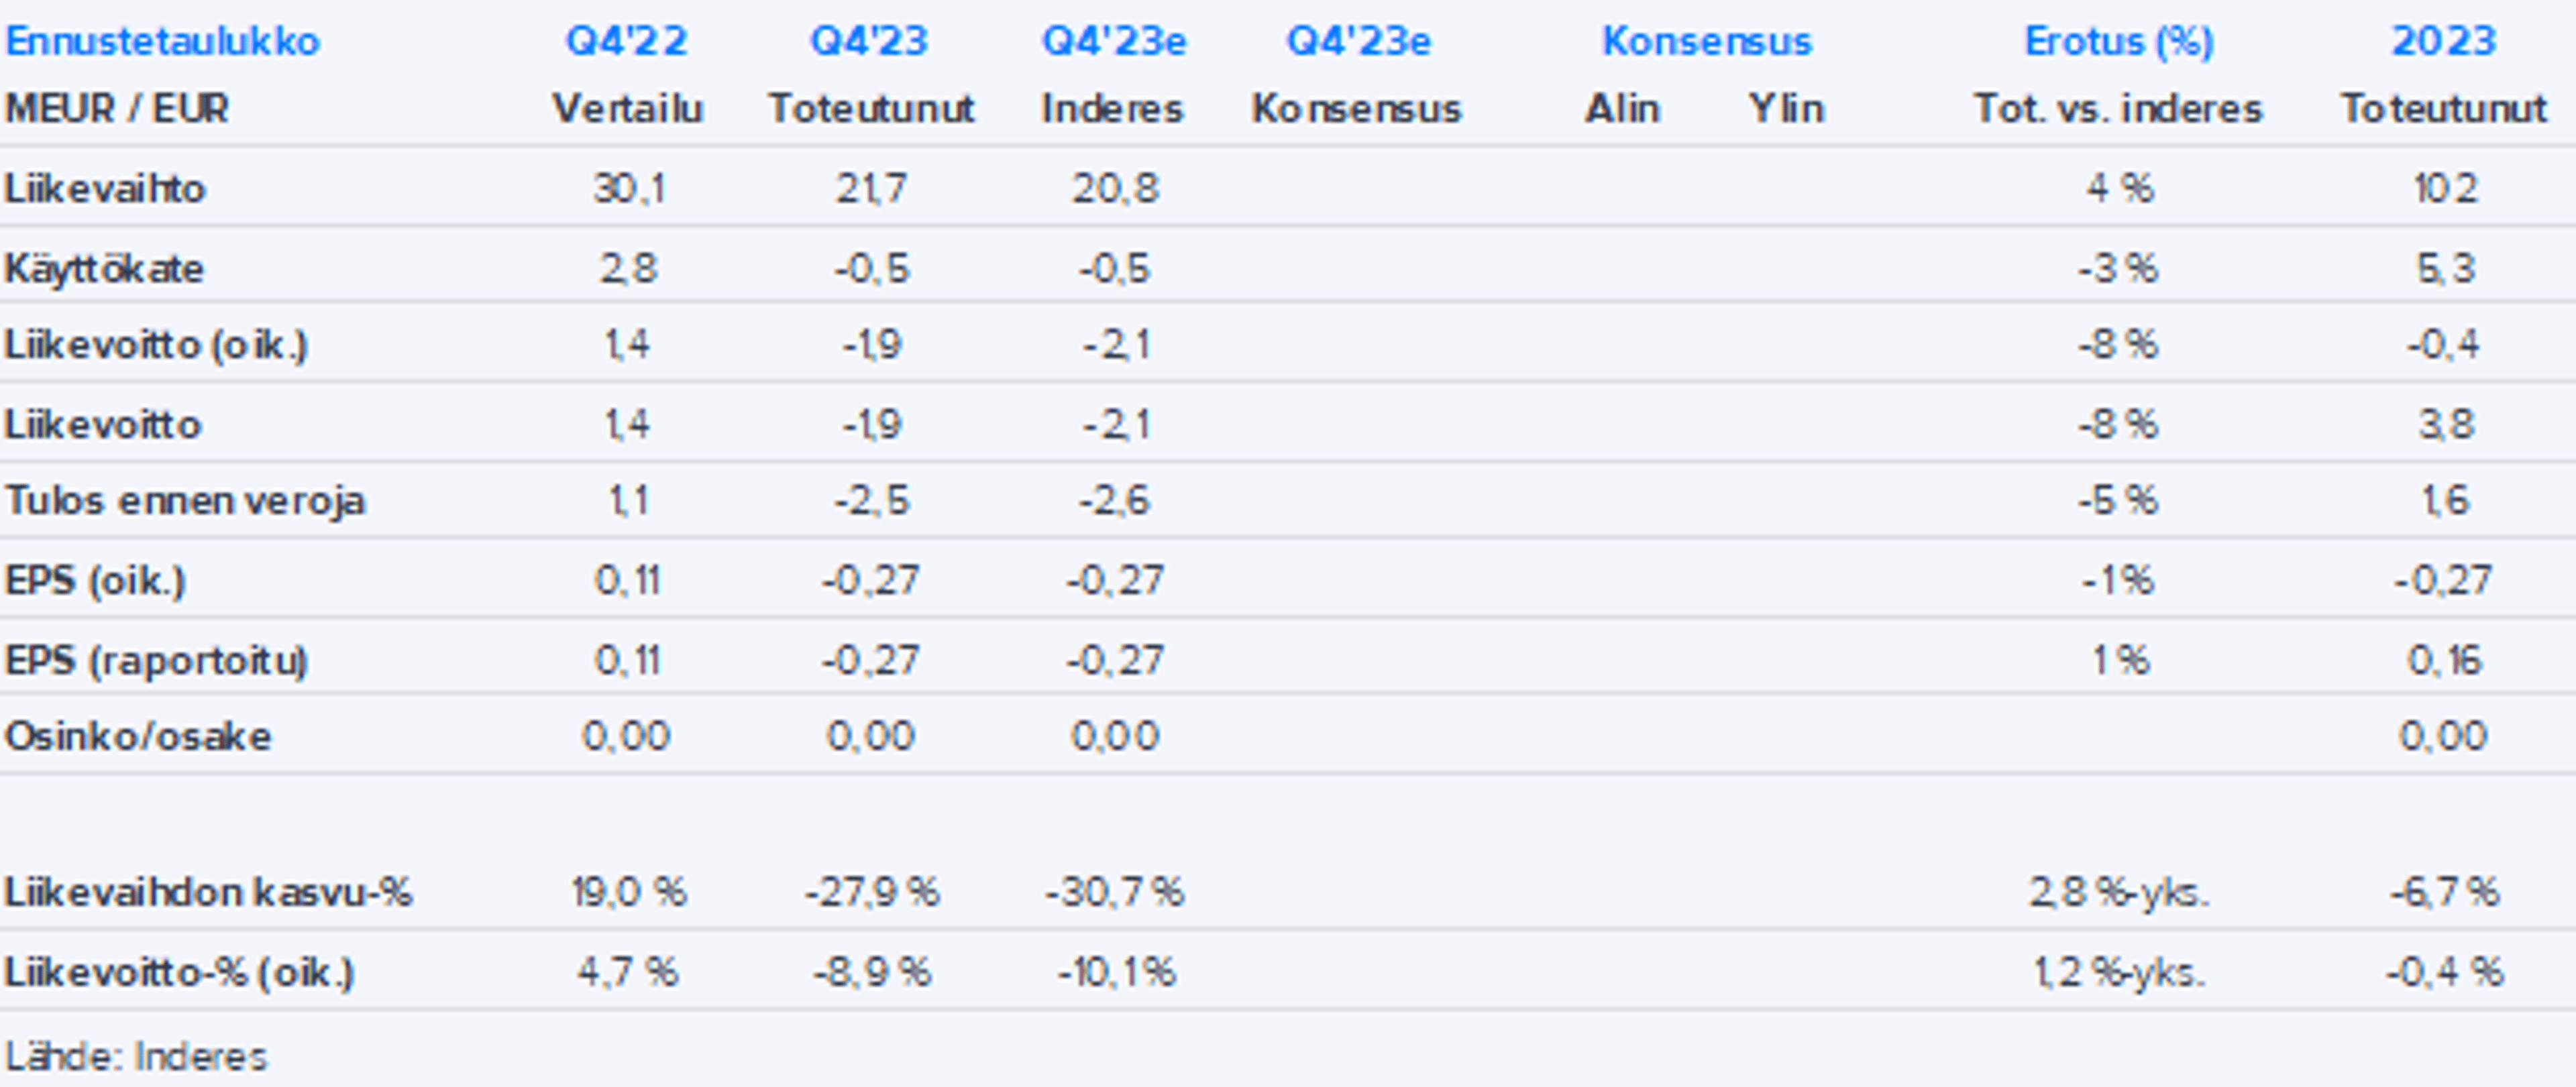2576x1087 pixels.
Task: Click the Lähde: Inderes source note
Action: click(136, 1057)
